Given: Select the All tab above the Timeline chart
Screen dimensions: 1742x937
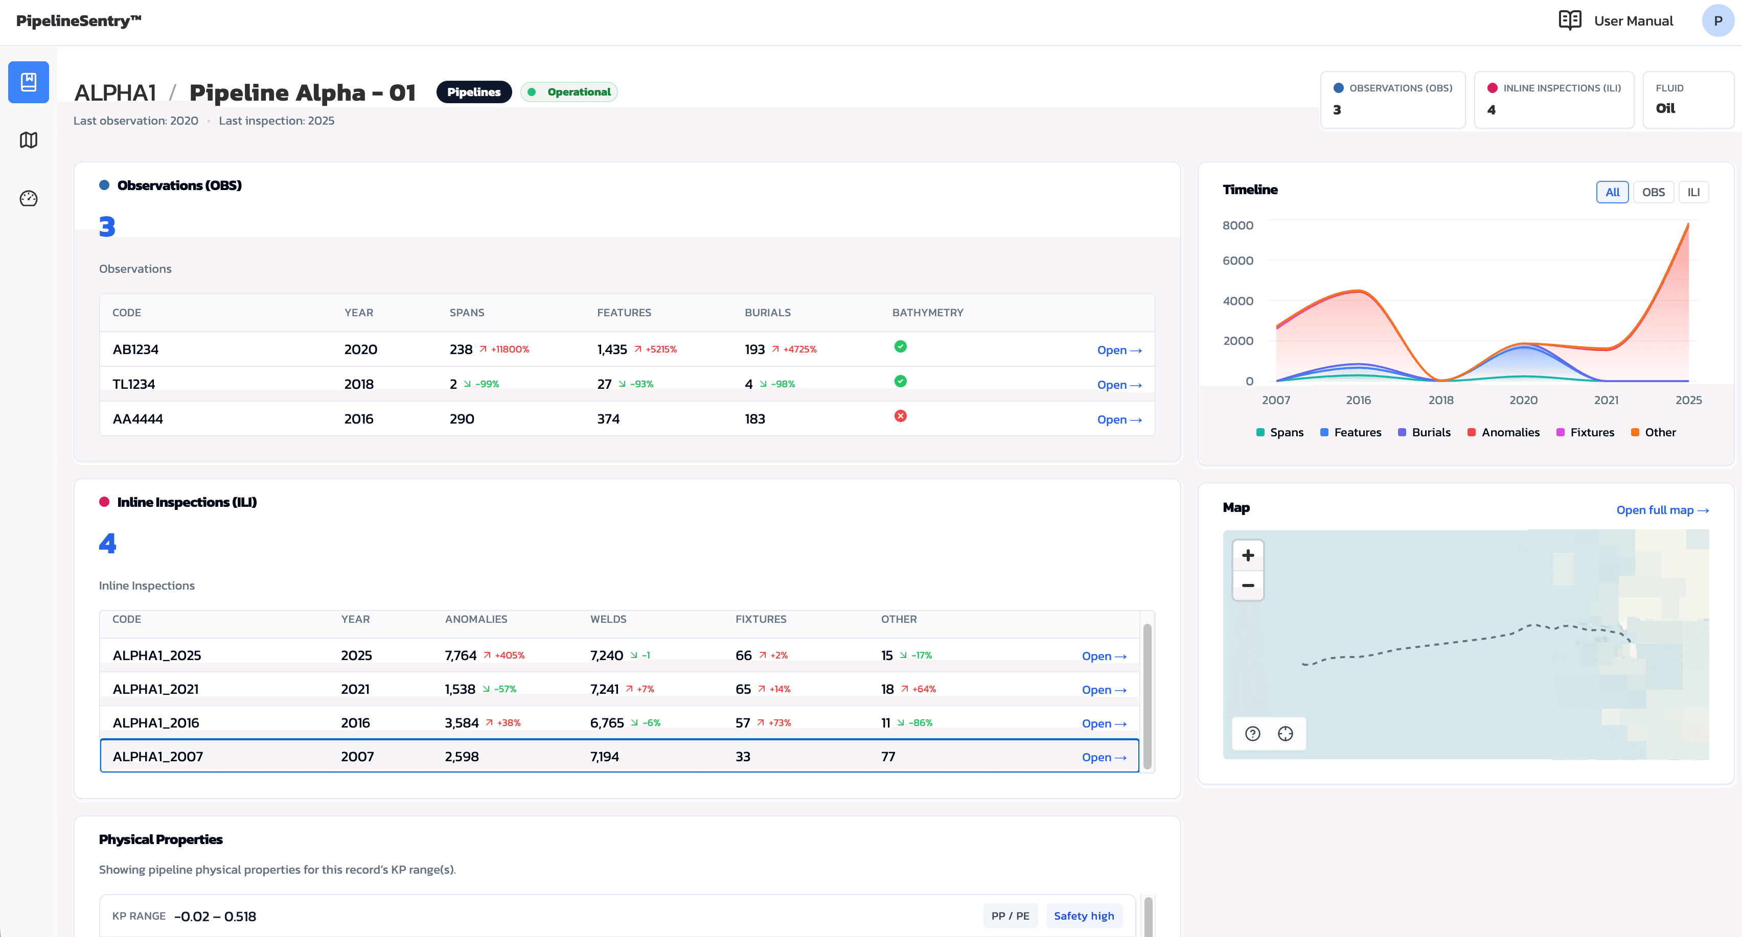Looking at the screenshot, I should [x=1612, y=191].
